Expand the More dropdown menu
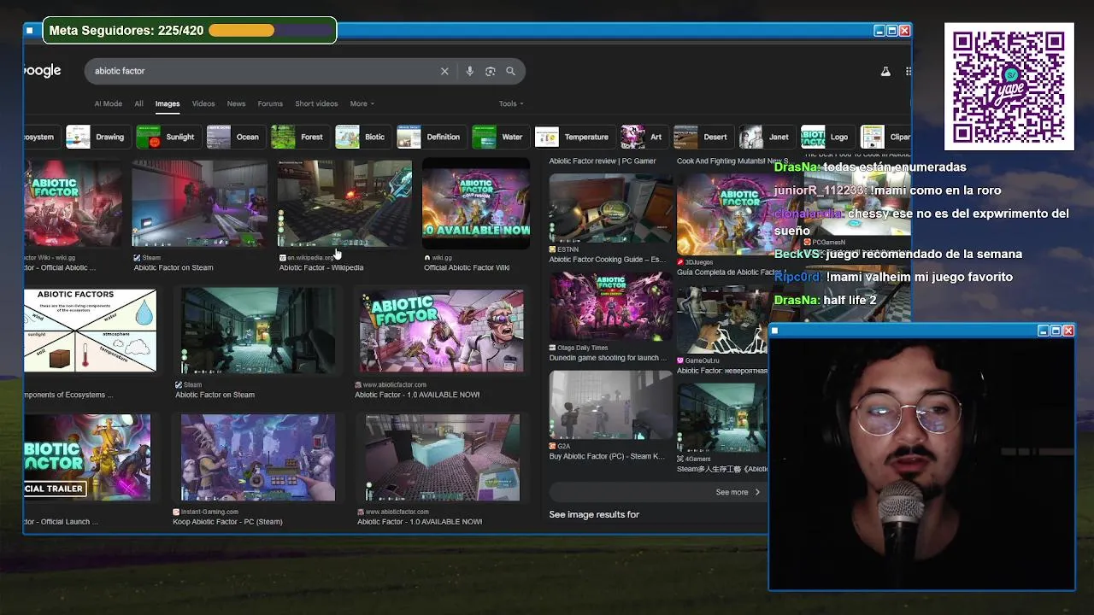 point(362,103)
